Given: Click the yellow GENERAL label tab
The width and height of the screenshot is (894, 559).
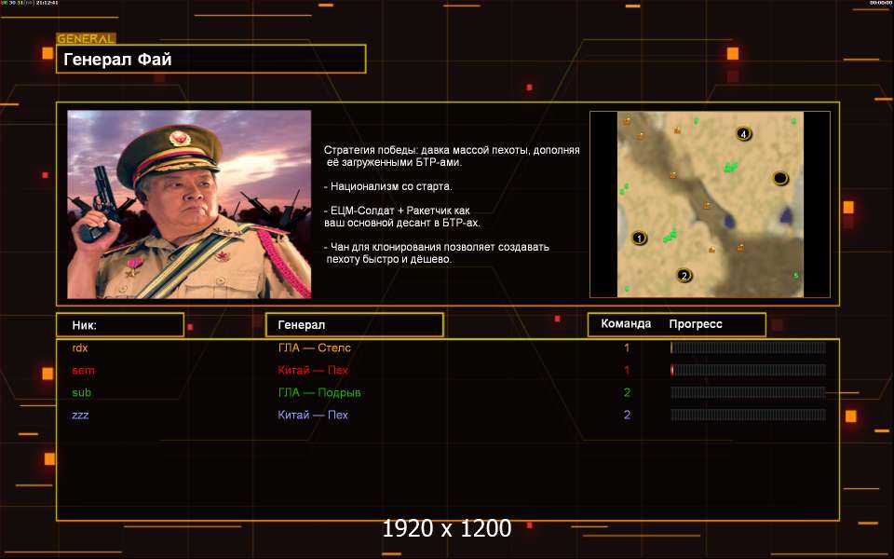Looking at the screenshot, I should coord(86,39).
